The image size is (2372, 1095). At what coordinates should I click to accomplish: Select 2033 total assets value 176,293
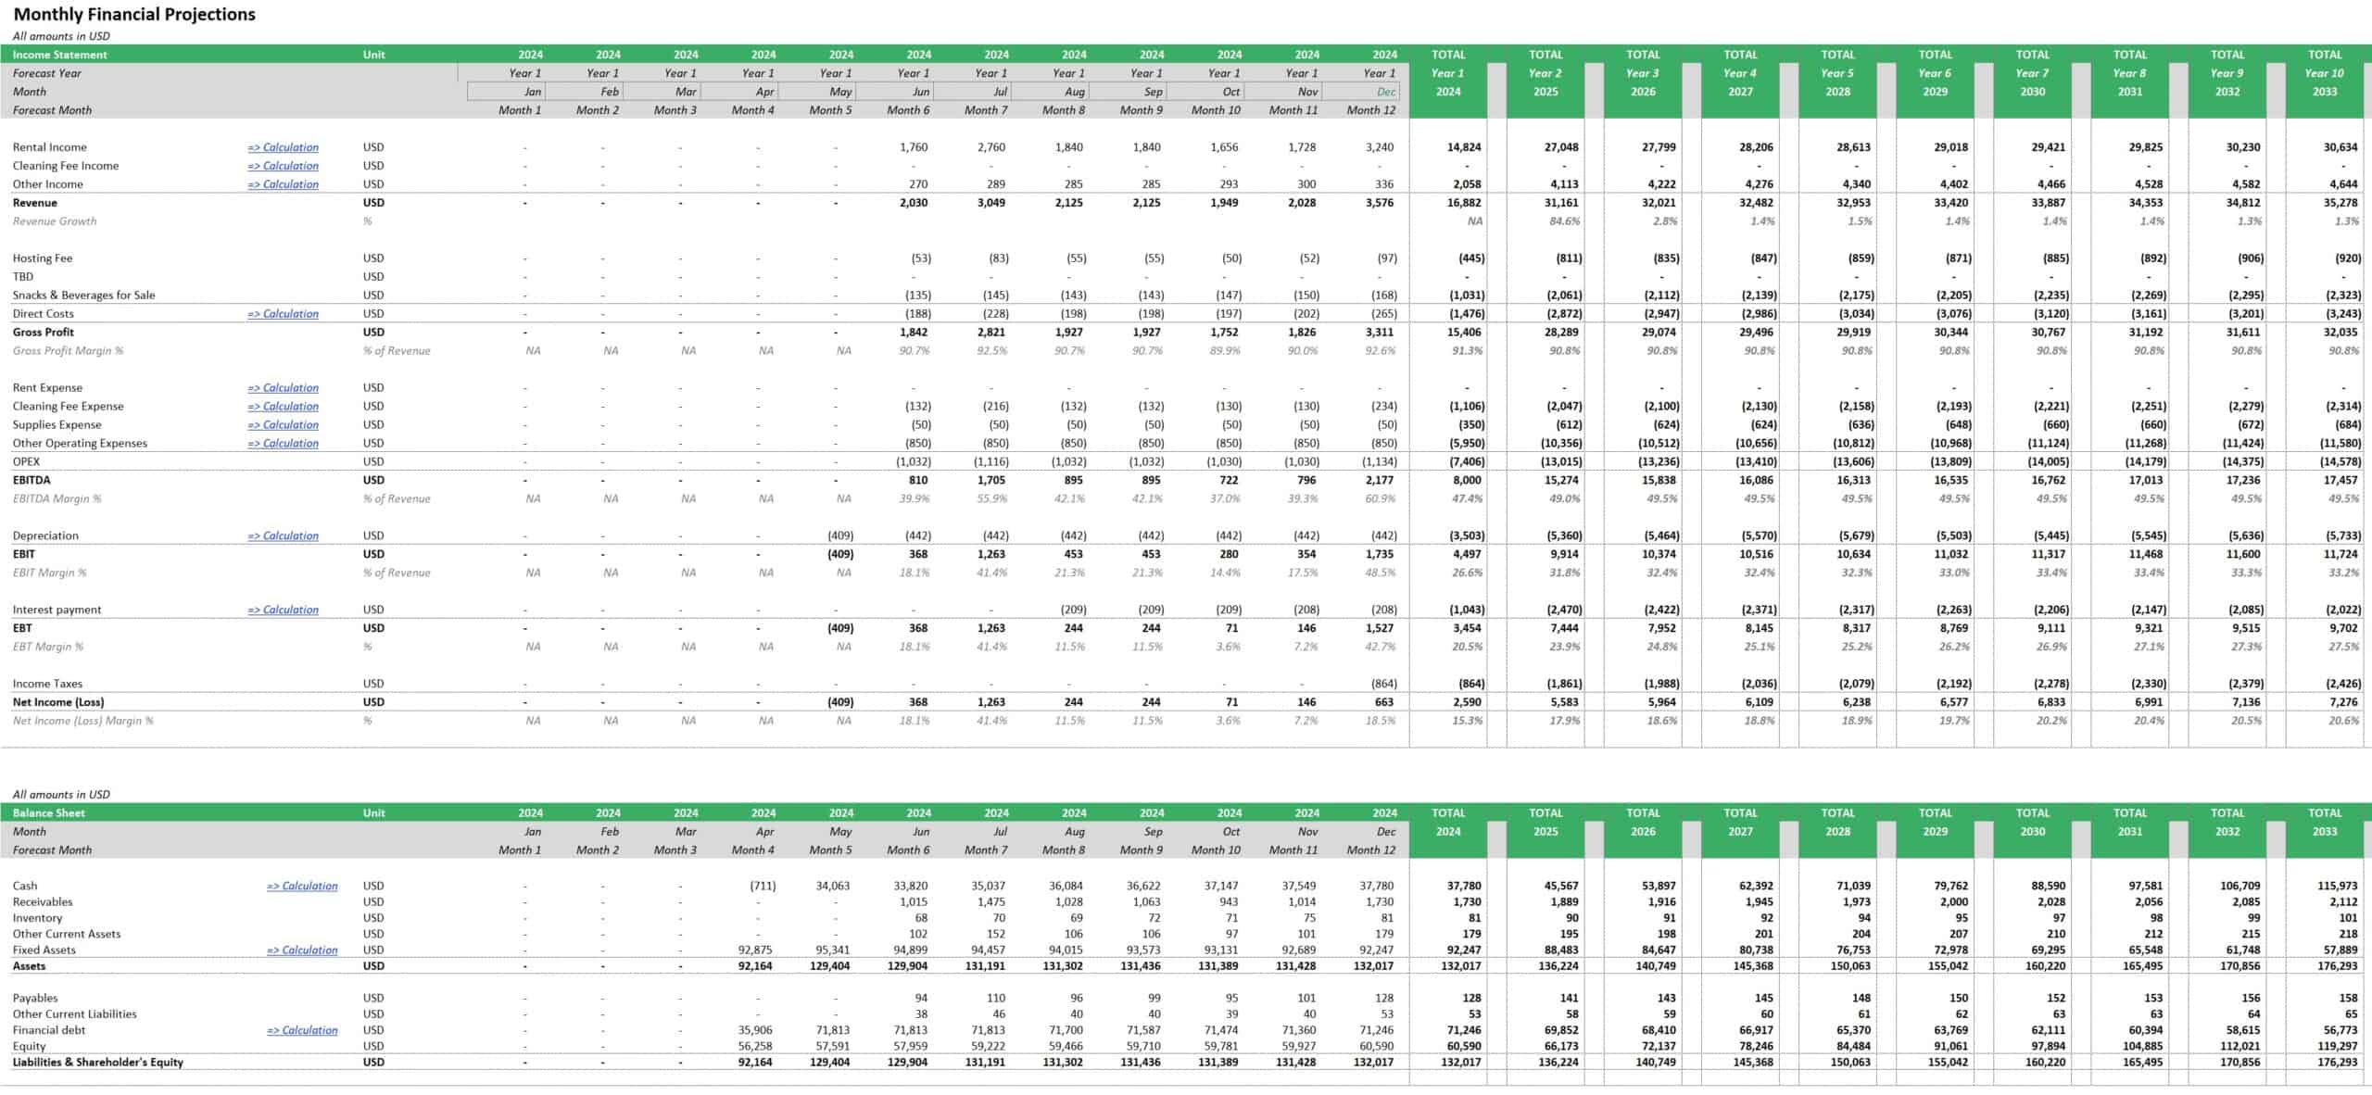tap(2338, 966)
